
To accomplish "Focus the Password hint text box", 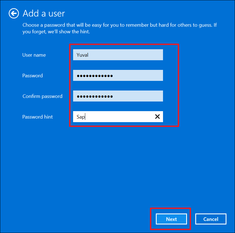I will [113, 117].
